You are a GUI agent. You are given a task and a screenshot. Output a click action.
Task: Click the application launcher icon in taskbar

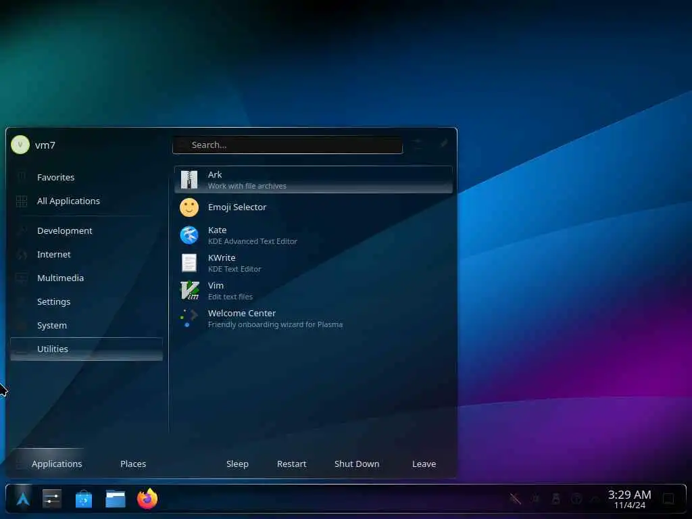[x=23, y=499]
